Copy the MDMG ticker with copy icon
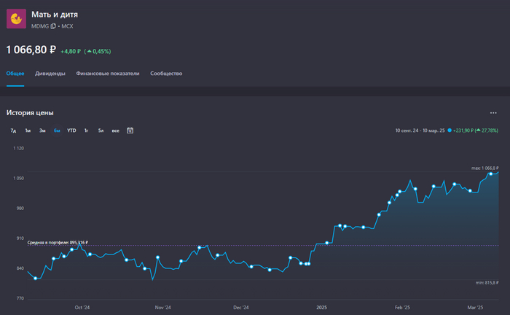The width and height of the screenshot is (510, 315). 53,26
